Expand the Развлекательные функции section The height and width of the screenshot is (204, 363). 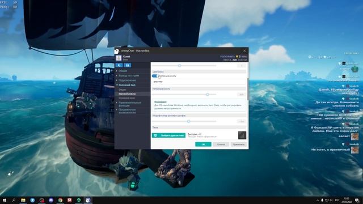tap(130, 104)
